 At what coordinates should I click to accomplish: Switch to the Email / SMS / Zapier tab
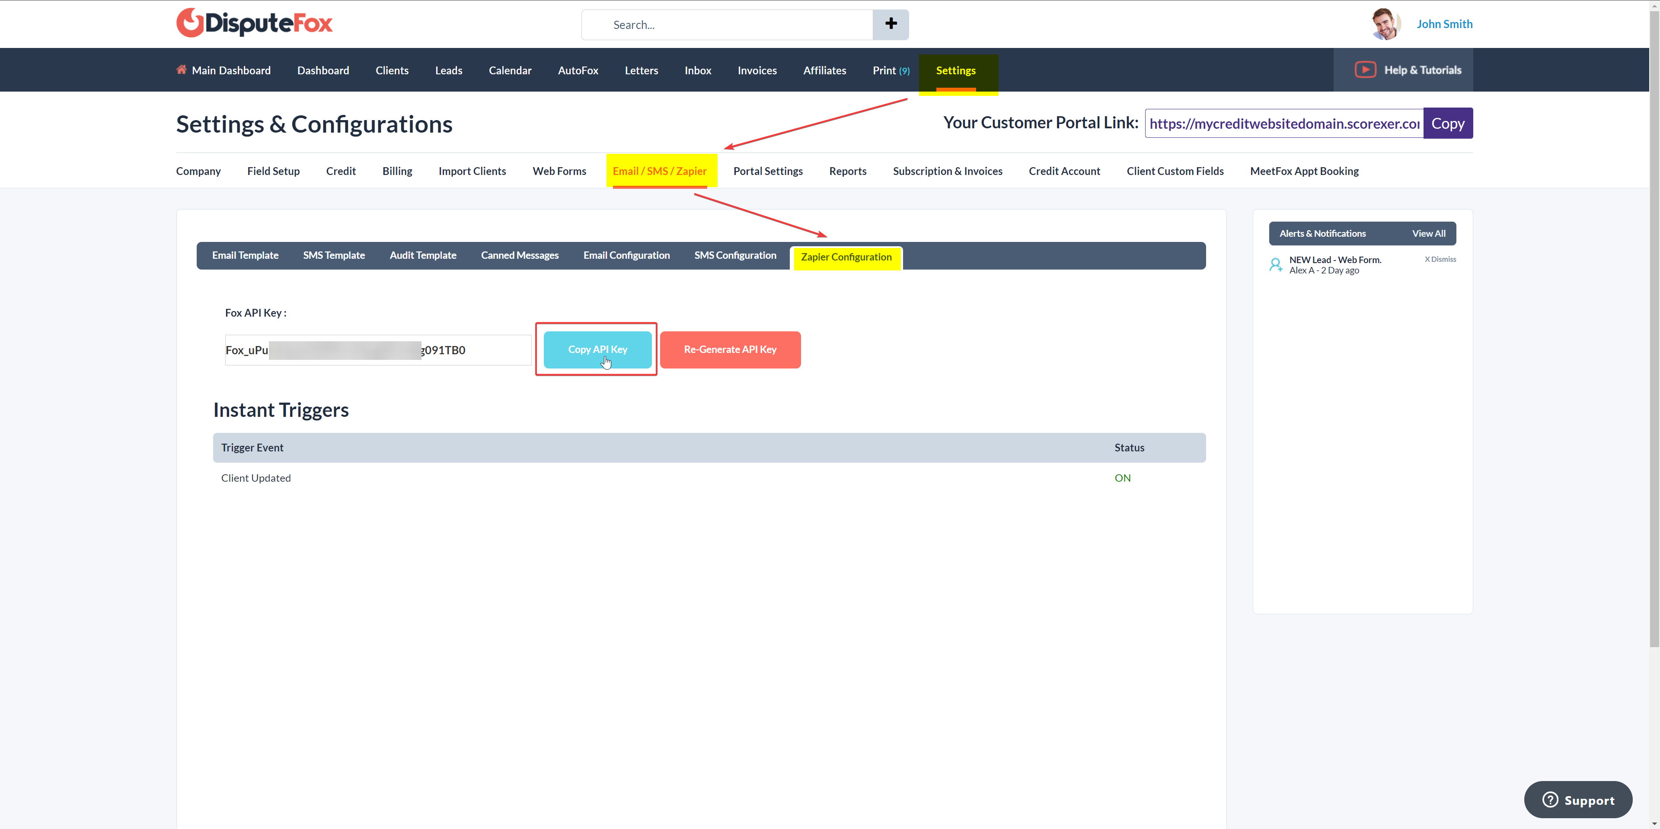661,171
